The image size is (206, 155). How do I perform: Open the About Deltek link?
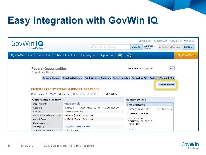[176, 41]
